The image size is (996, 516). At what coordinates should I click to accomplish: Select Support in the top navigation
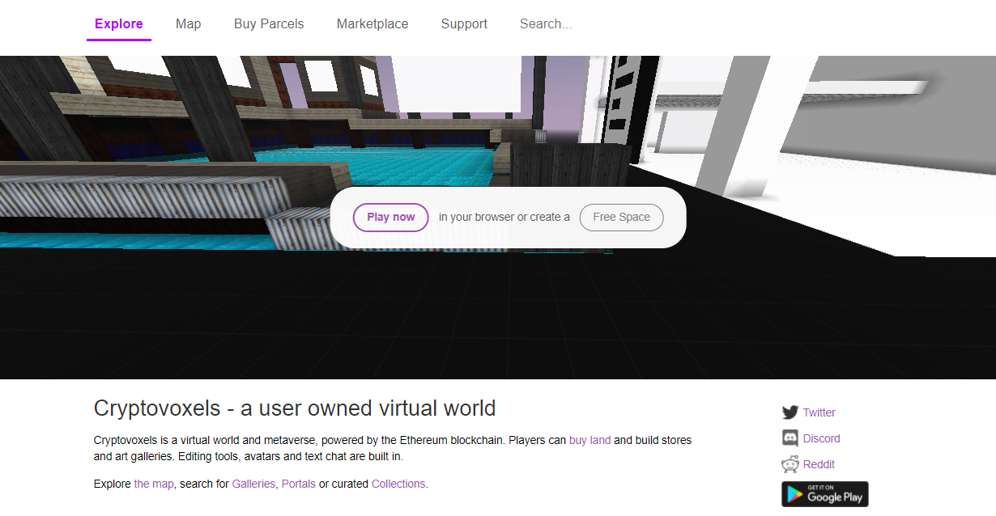coord(464,24)
